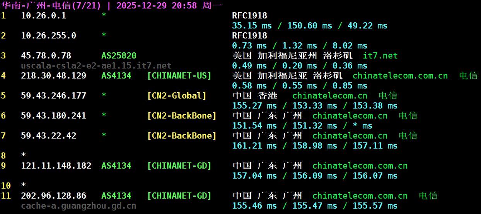Viewport: 481px width, 214px height.
Task: Select IP address 59.43.246.177
Action: click(x=53, y=96)
